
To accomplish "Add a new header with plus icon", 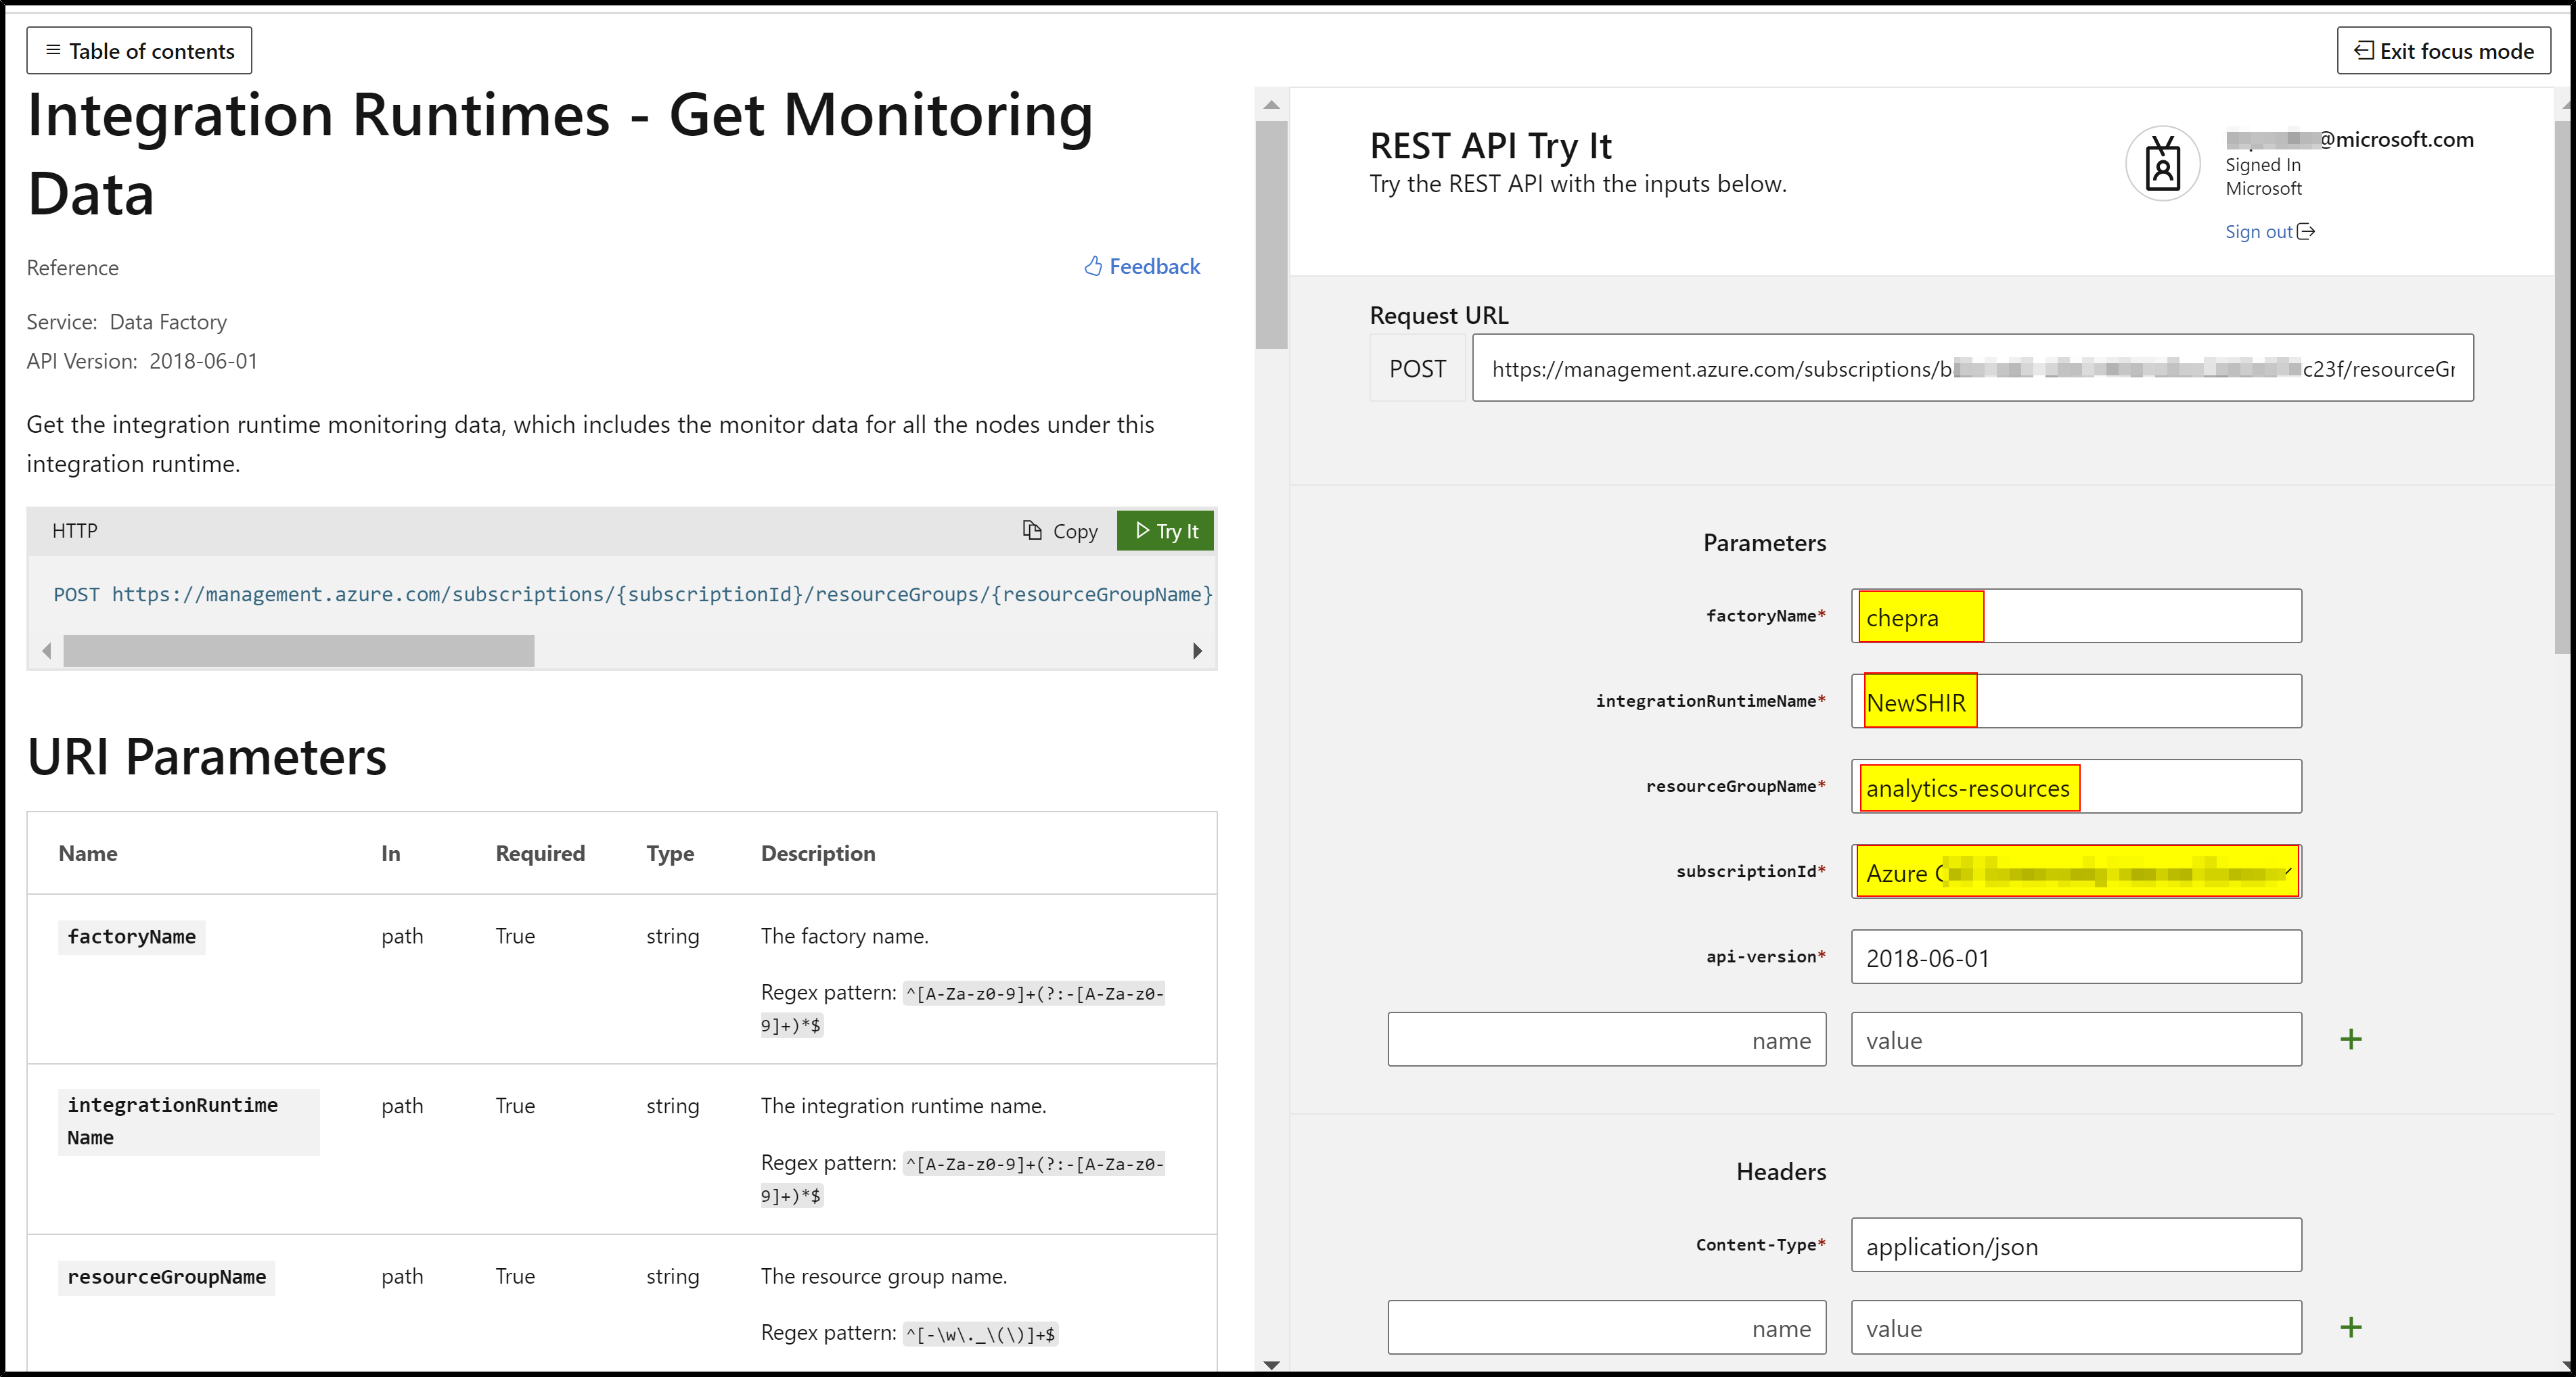I will tap(2351, 1327).
